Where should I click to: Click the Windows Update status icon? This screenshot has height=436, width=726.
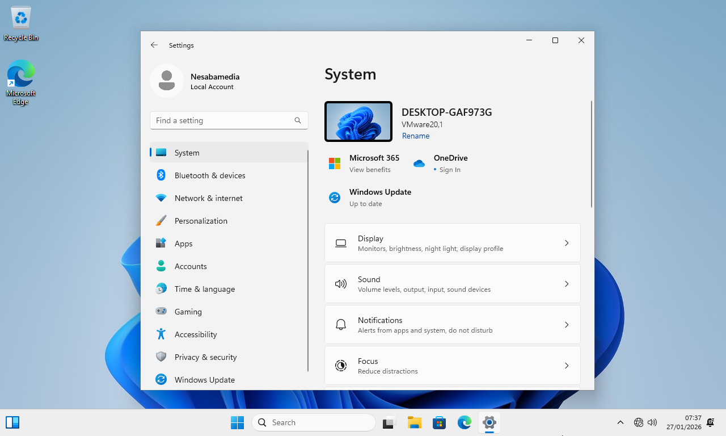pyautogui.click(x=335, y=198)
